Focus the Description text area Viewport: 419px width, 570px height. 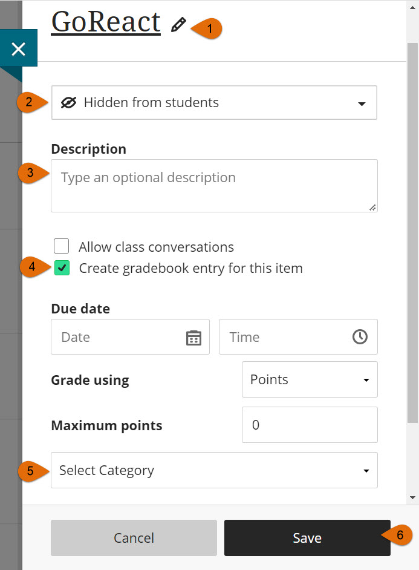click(x=214, y=186)
